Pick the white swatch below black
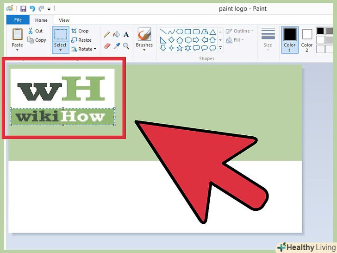337x253 pixels. pyautogui.click(x=320, y=40)
